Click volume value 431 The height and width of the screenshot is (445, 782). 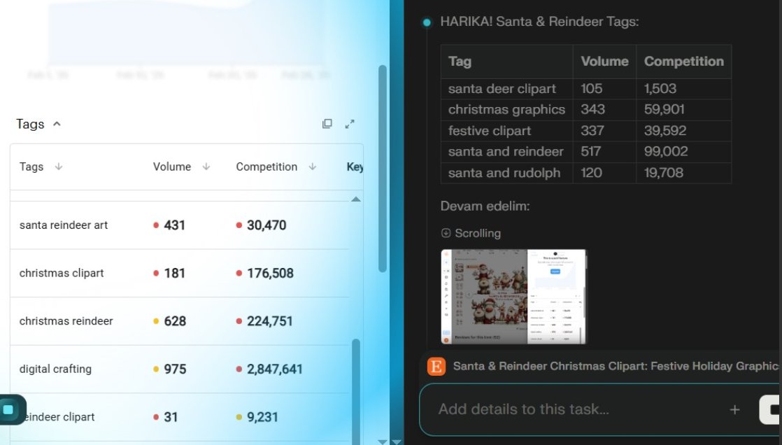tap(175, 225)
